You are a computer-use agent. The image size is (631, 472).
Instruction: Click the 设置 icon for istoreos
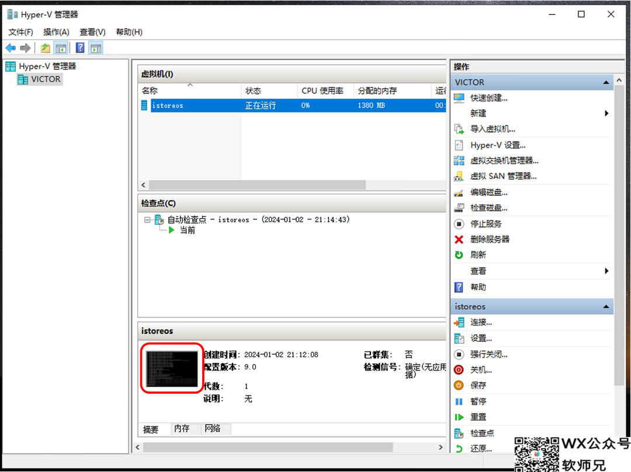459,338
